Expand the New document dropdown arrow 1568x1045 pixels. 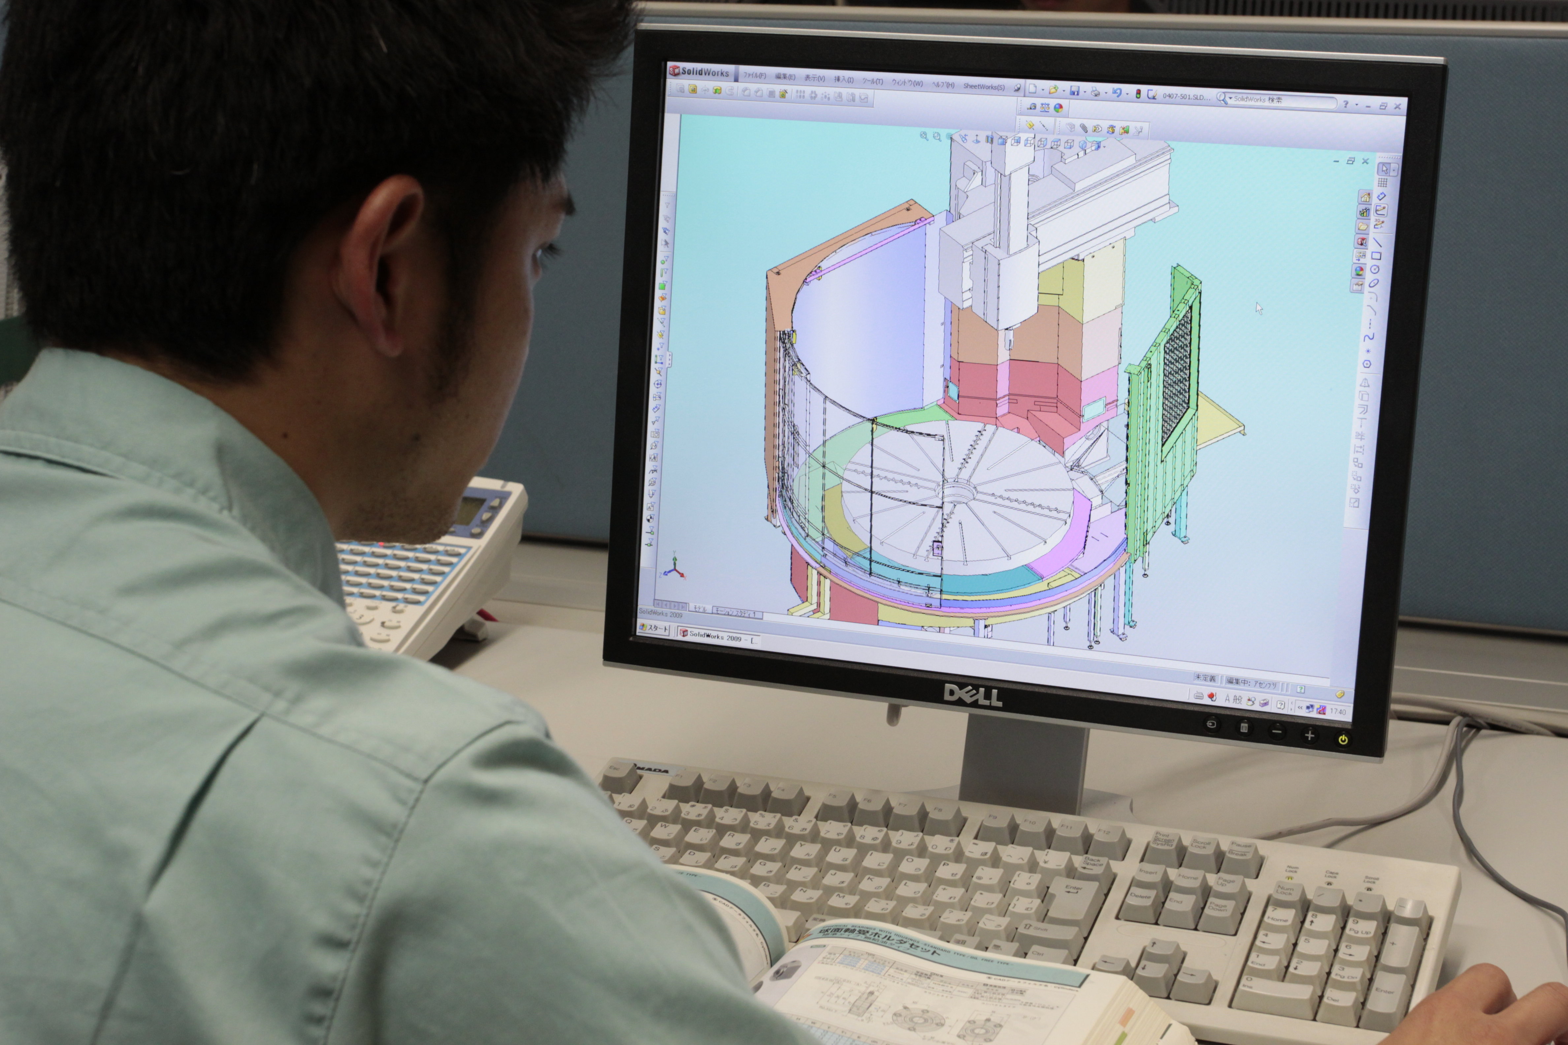coord(1043,89)
